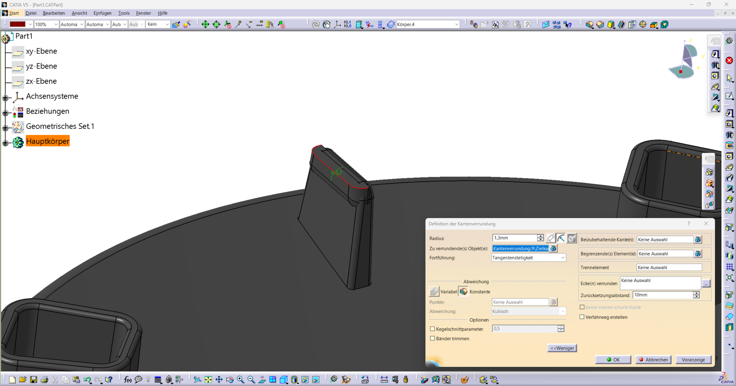
Task: Click the Measure Between icon
Action: (x=384, y=379)
